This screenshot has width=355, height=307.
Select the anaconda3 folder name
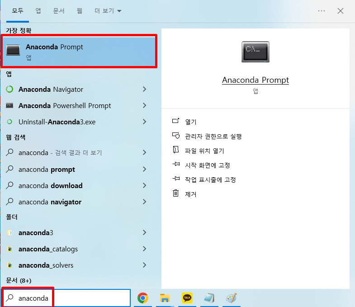coord(36,233)
